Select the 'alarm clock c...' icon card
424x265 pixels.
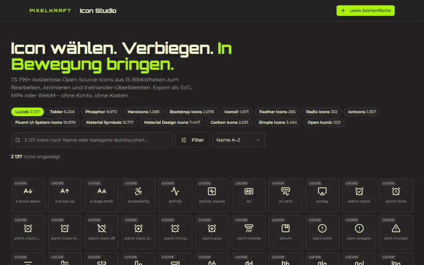click(x=28, y=232)
